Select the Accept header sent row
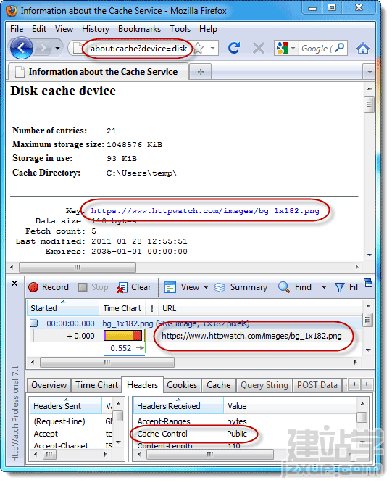Image resolution: width=392 pixels, height=483 pixels. pyautogui.click(x=46, y=434)
